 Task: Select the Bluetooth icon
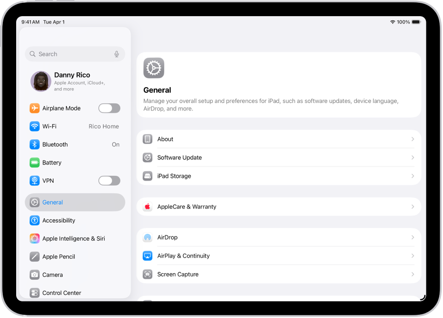(x=35, y=144)
